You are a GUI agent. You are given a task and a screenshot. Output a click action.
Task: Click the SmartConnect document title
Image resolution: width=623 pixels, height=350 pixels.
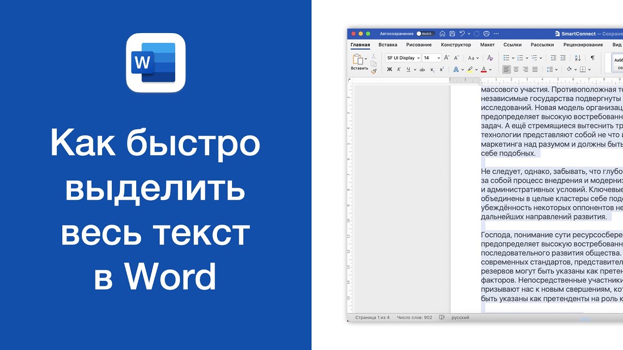(x=578, y=34)
